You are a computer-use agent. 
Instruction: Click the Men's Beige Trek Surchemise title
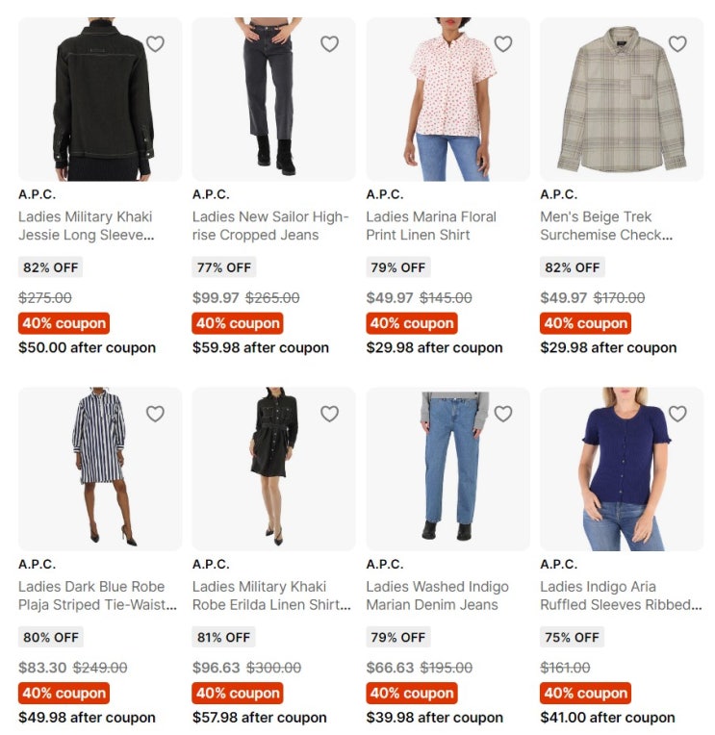pos(606,226)
